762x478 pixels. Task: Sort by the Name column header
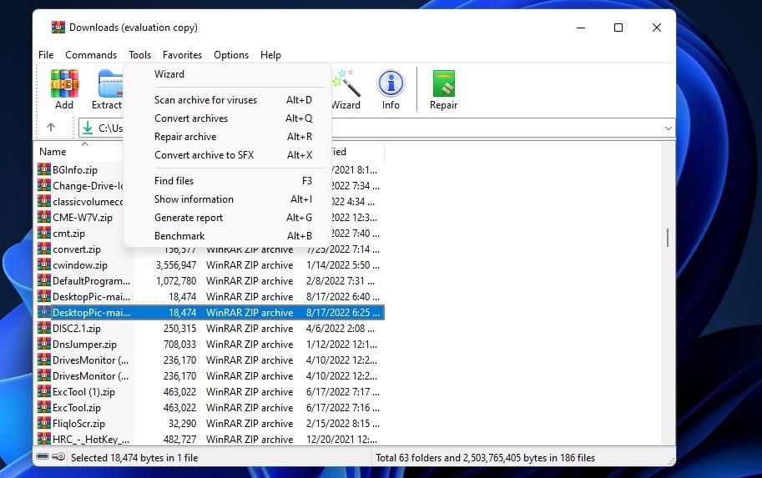(x=53, y=152)
